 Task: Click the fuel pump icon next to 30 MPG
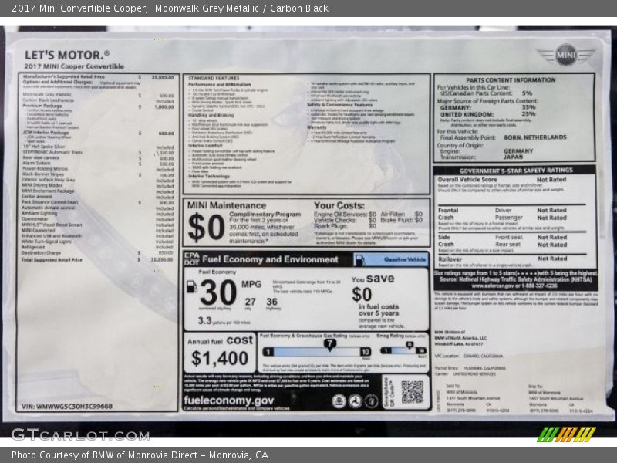(x=191, y=286)
